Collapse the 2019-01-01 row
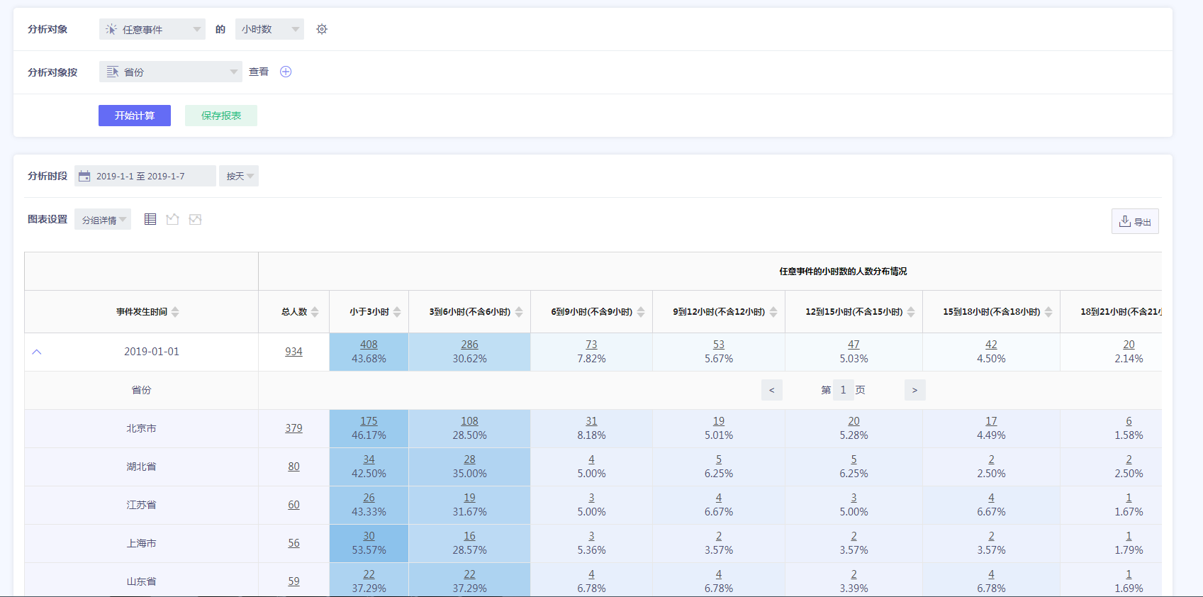This screenshot has width=1203, height=597. 37,352
